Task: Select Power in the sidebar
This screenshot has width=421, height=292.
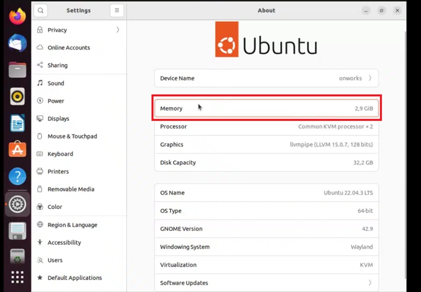Action: pos(79,101)
